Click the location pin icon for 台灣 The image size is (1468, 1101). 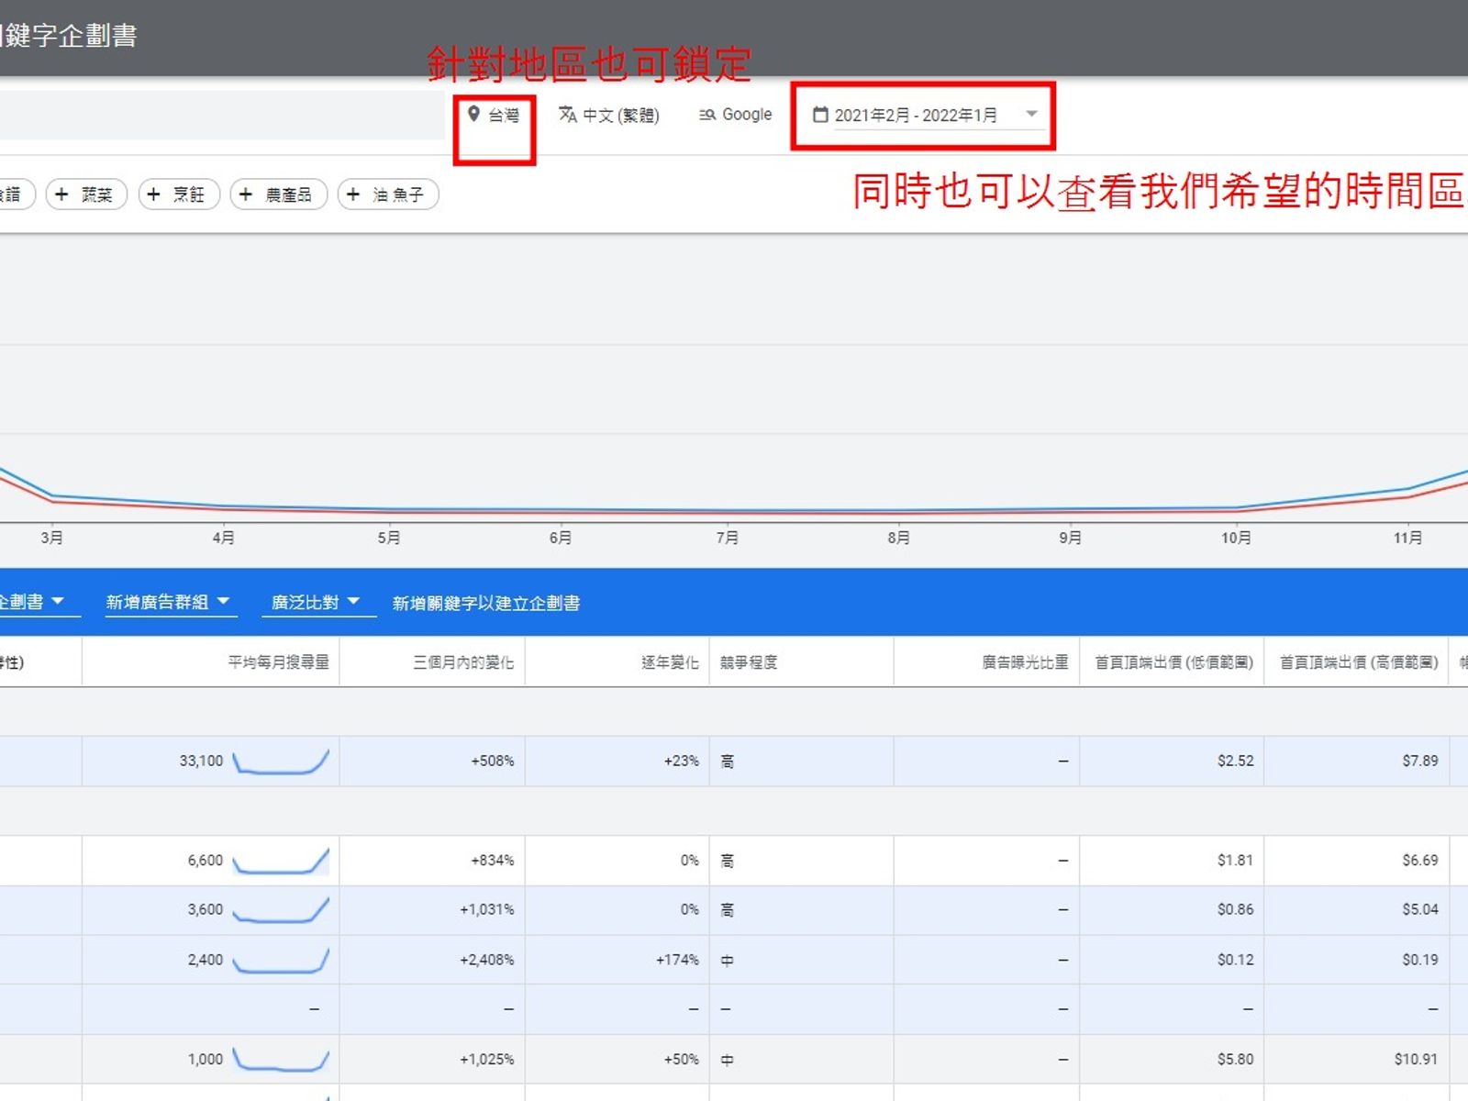[473, 114]
